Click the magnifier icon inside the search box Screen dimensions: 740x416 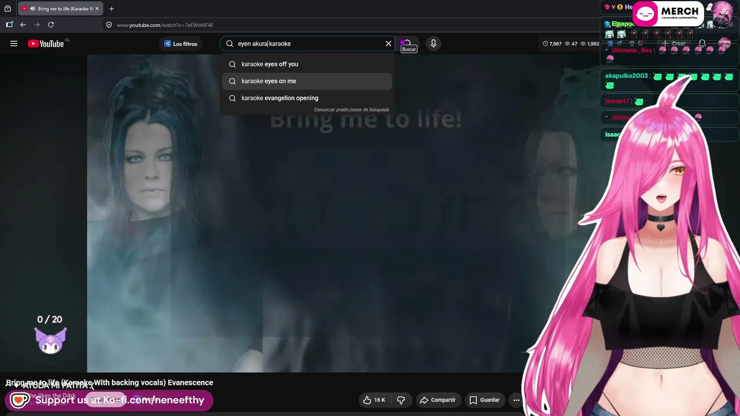click(x=230, y=44)
